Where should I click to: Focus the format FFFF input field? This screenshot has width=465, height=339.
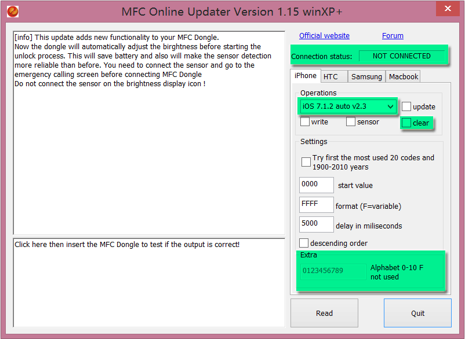pyautogui.click(x=316, y=205)
